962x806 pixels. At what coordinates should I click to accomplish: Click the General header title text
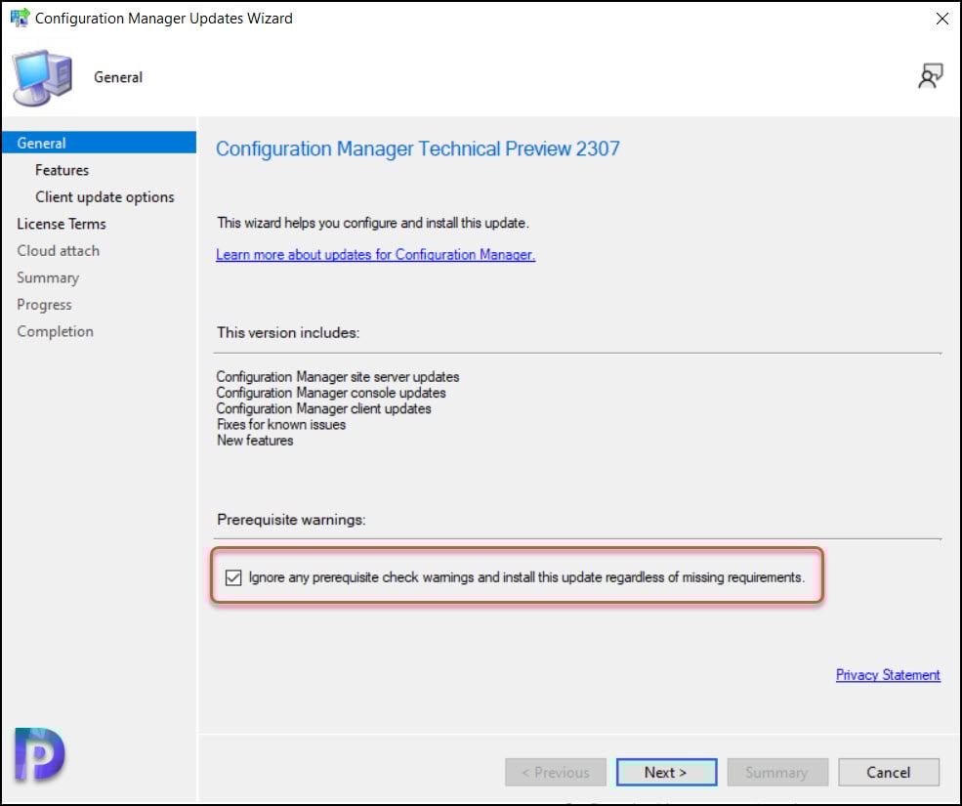(118, 77)
